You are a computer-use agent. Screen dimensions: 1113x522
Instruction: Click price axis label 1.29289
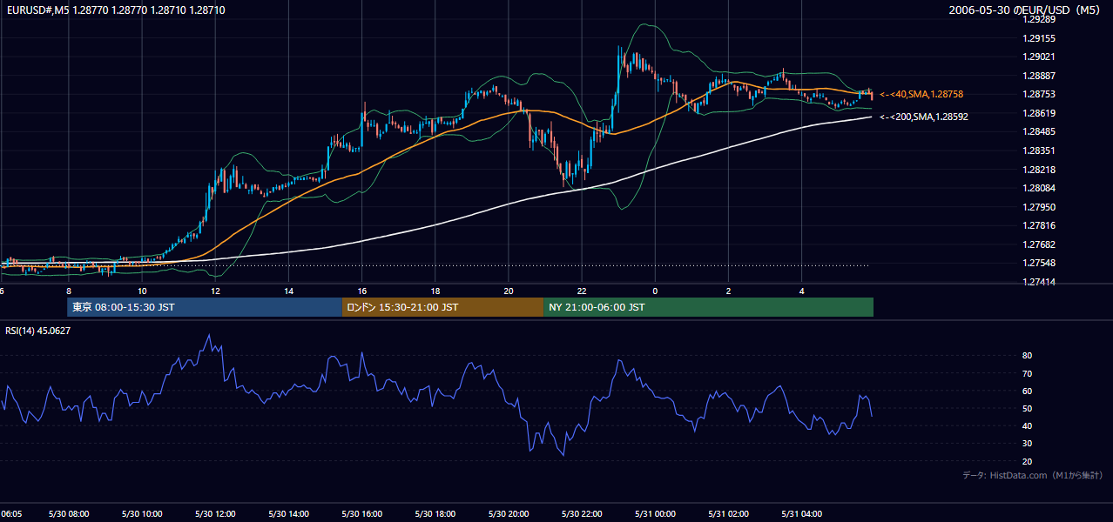(x=1039, y=19)
